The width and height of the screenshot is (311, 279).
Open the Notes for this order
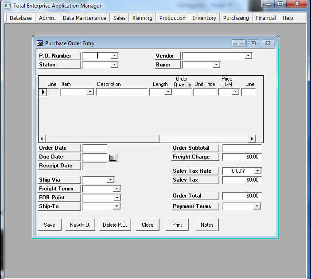point(207,225)
